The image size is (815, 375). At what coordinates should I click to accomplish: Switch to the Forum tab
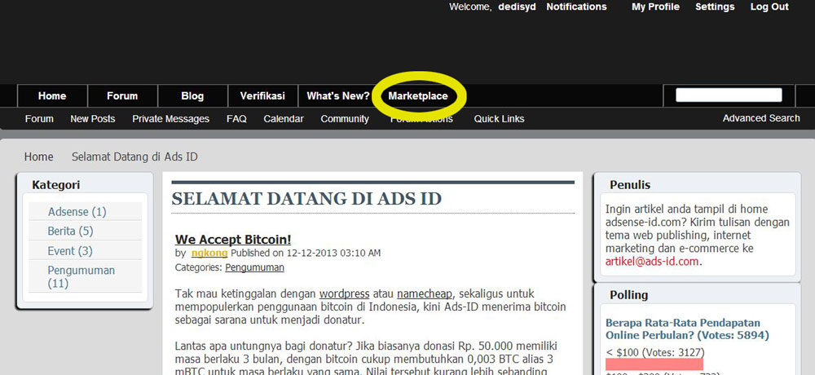tap(122, 96)
